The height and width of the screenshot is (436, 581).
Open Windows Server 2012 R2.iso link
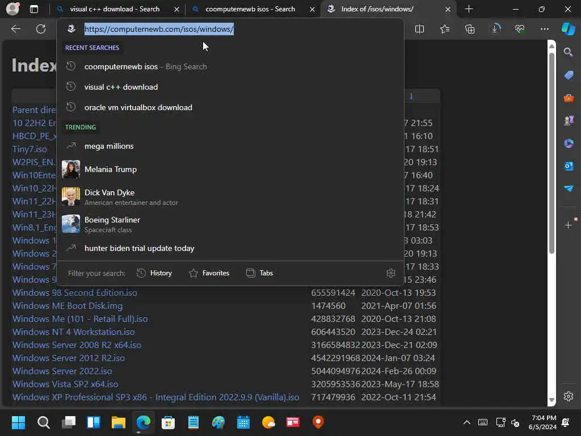[x=69, y=358]
